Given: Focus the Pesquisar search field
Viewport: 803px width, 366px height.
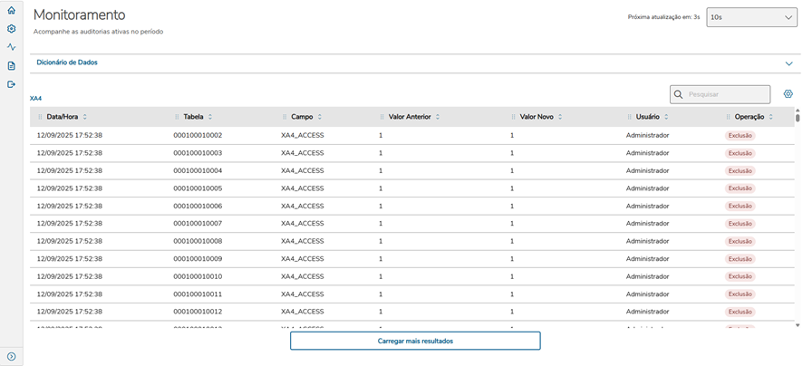Looking at the screenshot, I should pyautogui.click(x=727, y=94).
